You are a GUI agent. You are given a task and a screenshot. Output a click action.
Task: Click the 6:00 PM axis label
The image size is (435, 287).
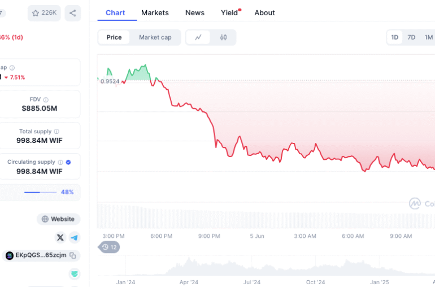pyautogui.click(x=161, y=236)
